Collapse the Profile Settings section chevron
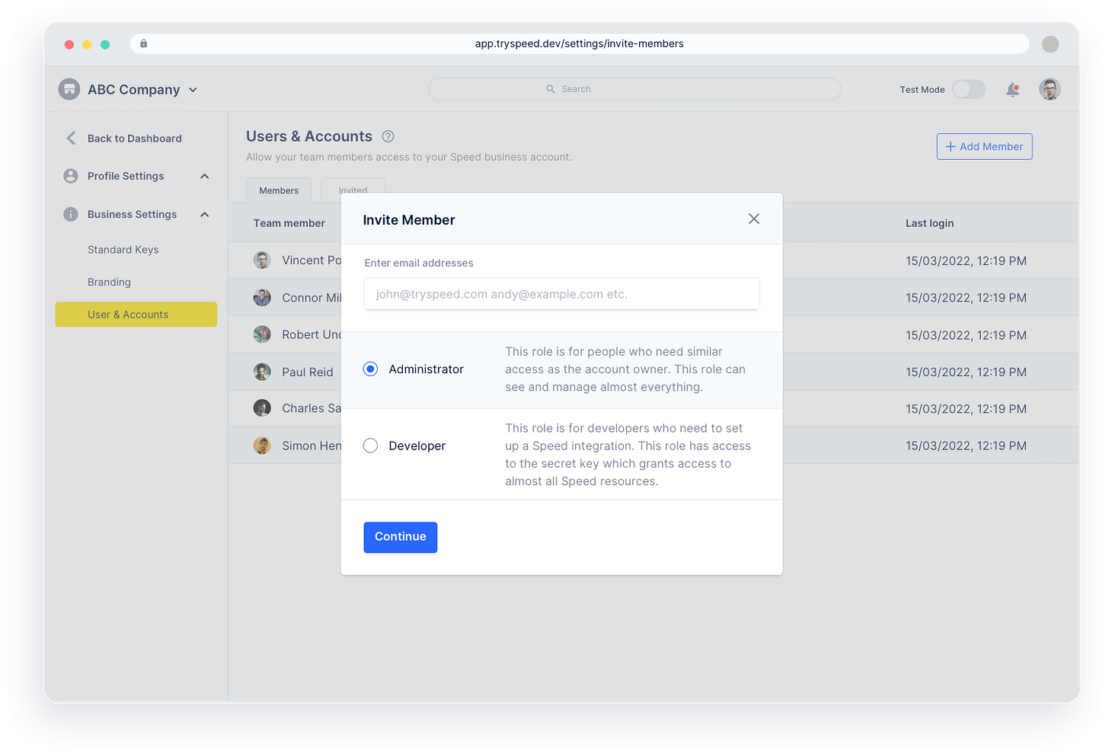The image size is (1109, 754). click(204, 176)
